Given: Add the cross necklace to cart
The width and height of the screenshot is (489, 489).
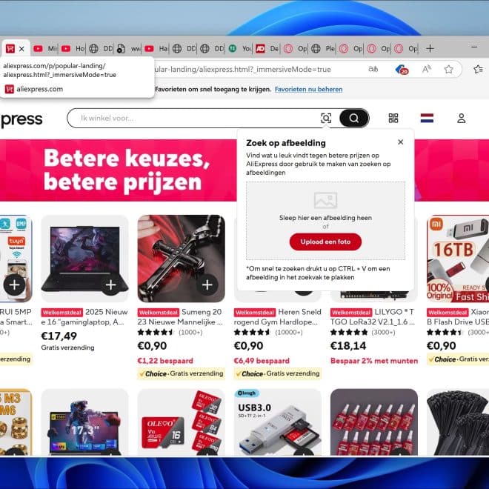Looking at the screenshot, I should point(207,285).
